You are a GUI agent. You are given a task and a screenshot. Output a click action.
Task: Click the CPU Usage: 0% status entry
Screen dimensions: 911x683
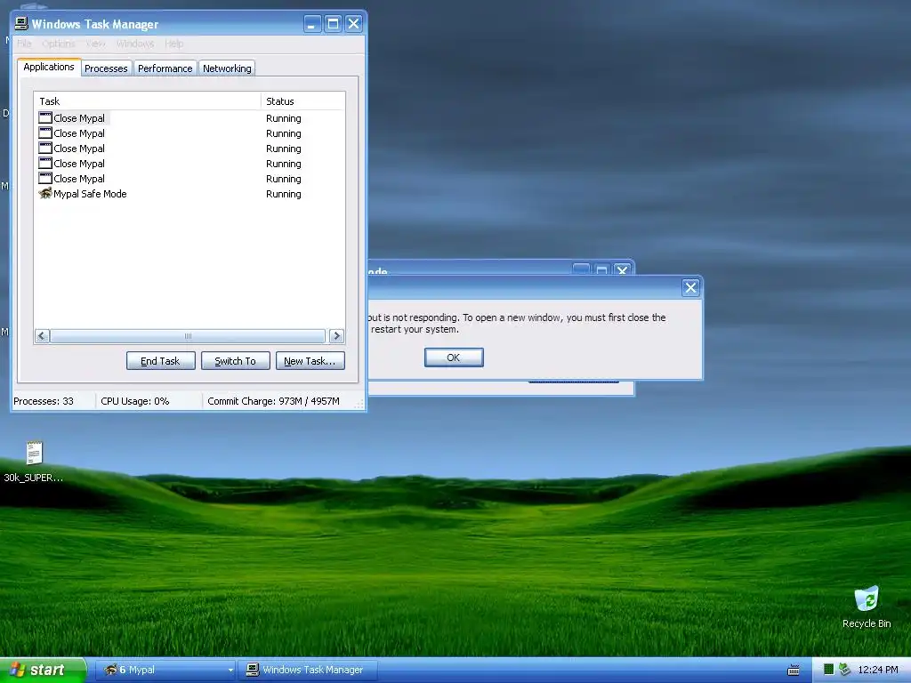pyautogui.click(x=135, y=401)
